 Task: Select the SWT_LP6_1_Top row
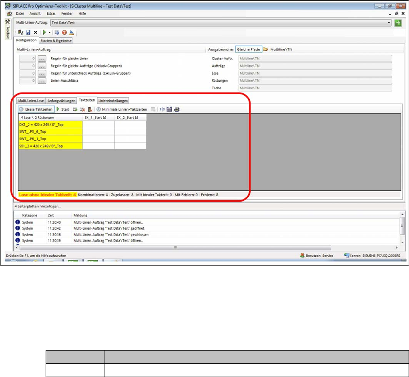50,139
